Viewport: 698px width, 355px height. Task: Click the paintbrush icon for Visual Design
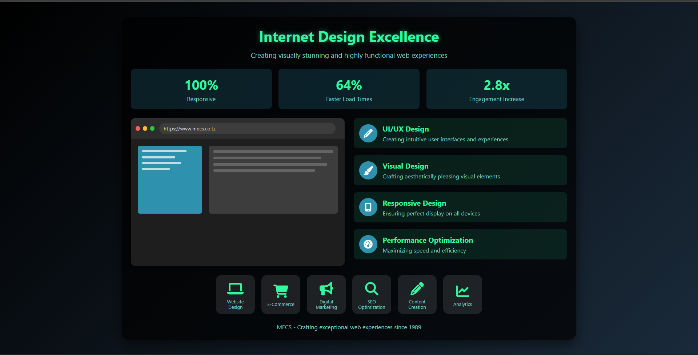(x=368, y=170)
